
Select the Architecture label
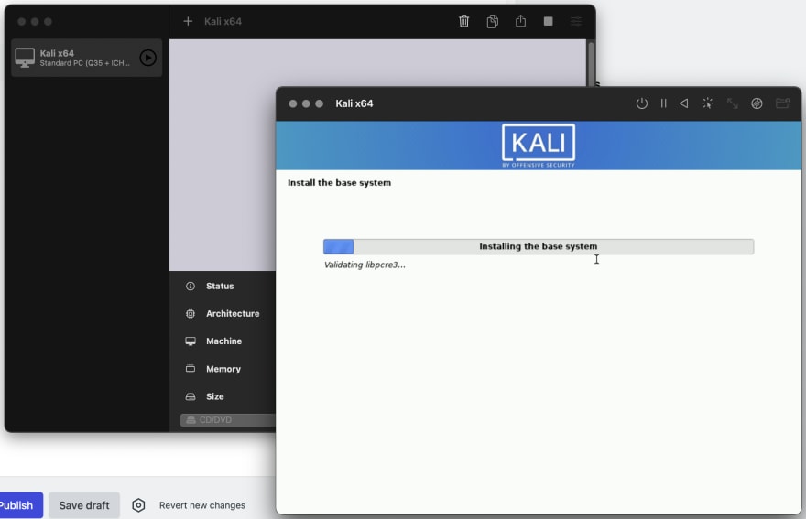tap(233, 313)
